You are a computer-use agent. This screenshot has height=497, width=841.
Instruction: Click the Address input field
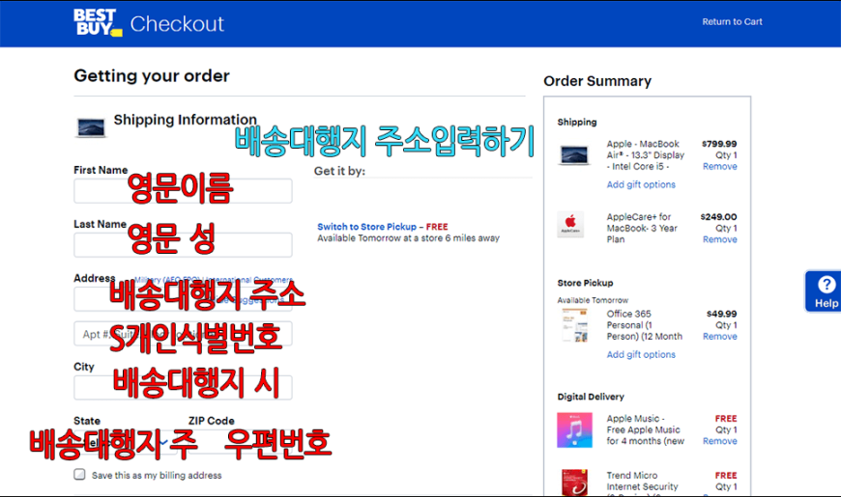point(183,299)
